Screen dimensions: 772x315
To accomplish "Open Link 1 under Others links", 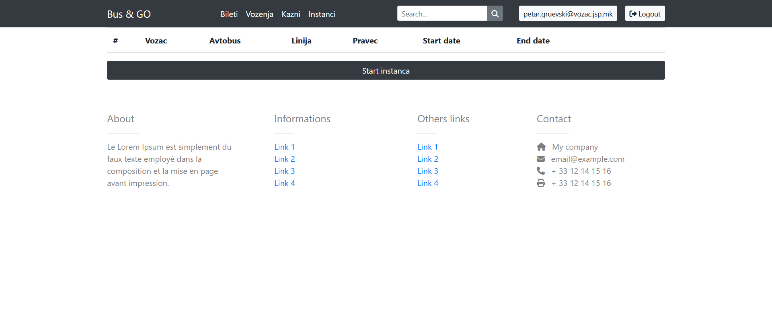I will [x=427, y=147].
